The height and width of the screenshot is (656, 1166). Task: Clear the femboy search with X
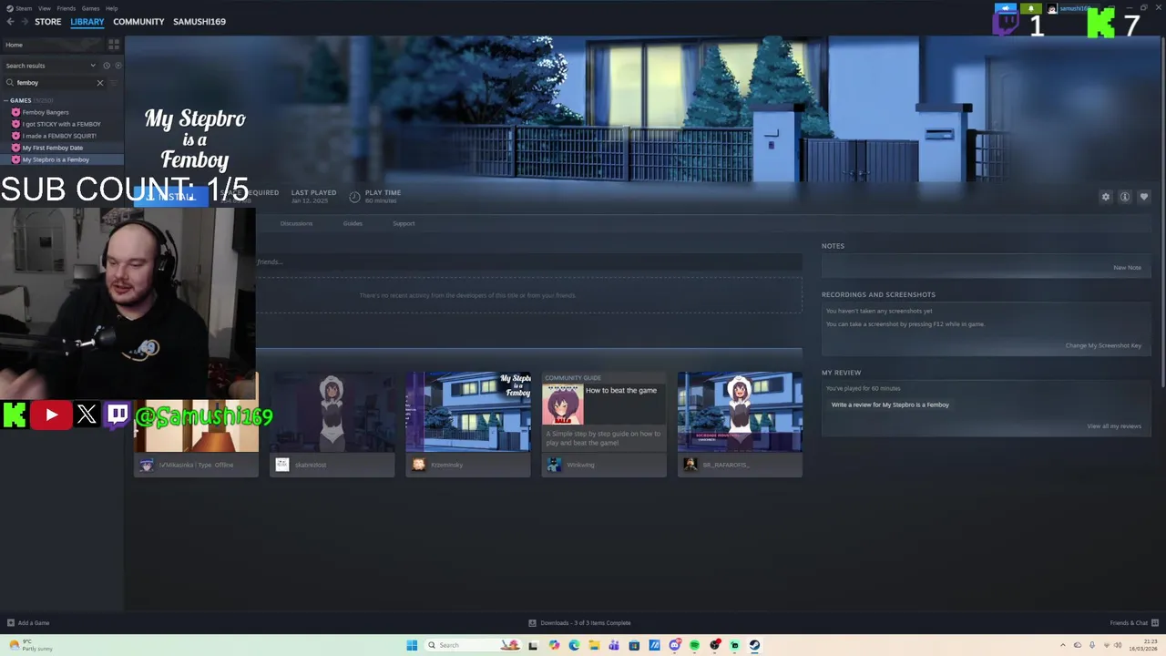coord(100,83)
